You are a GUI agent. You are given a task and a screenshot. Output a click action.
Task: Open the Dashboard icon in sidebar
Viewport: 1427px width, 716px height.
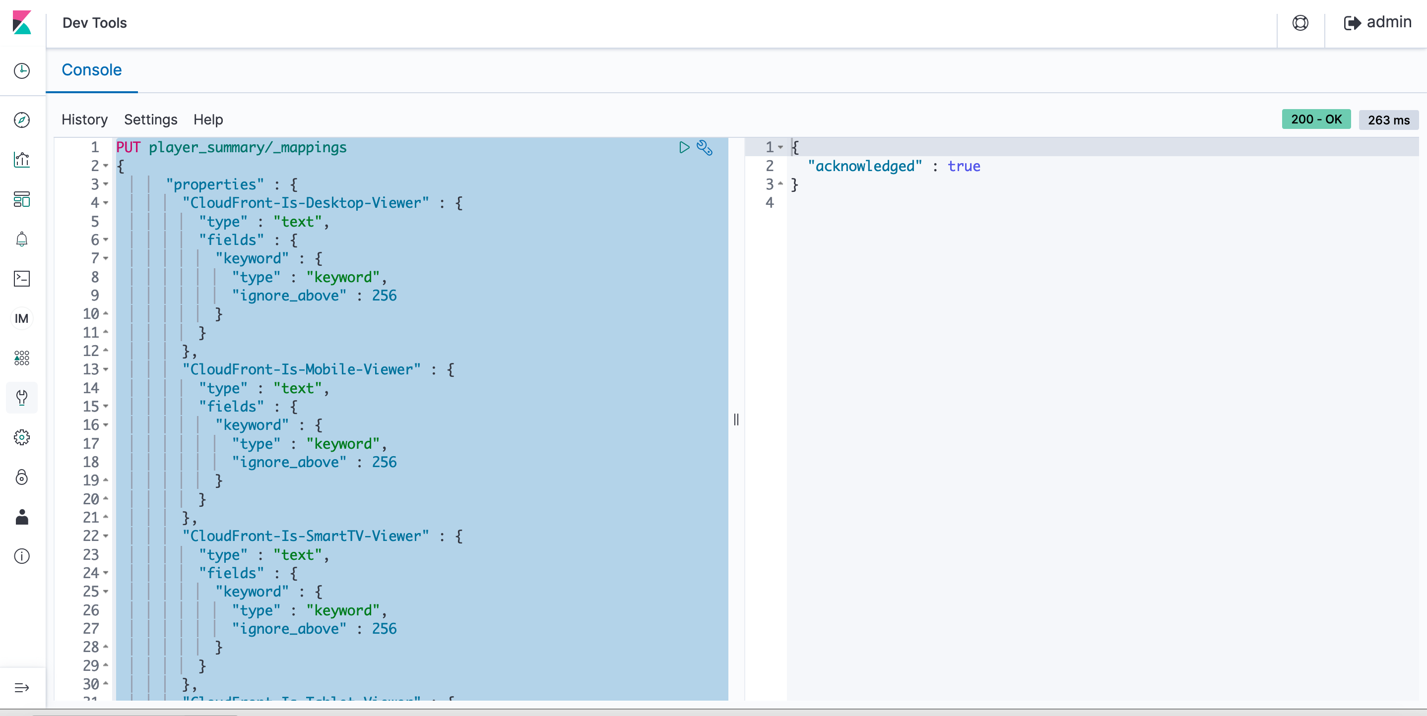point(22,199)
